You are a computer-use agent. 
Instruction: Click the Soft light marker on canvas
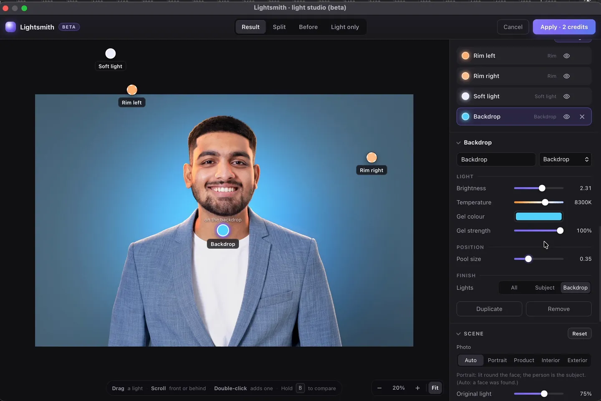coord(111,53)
